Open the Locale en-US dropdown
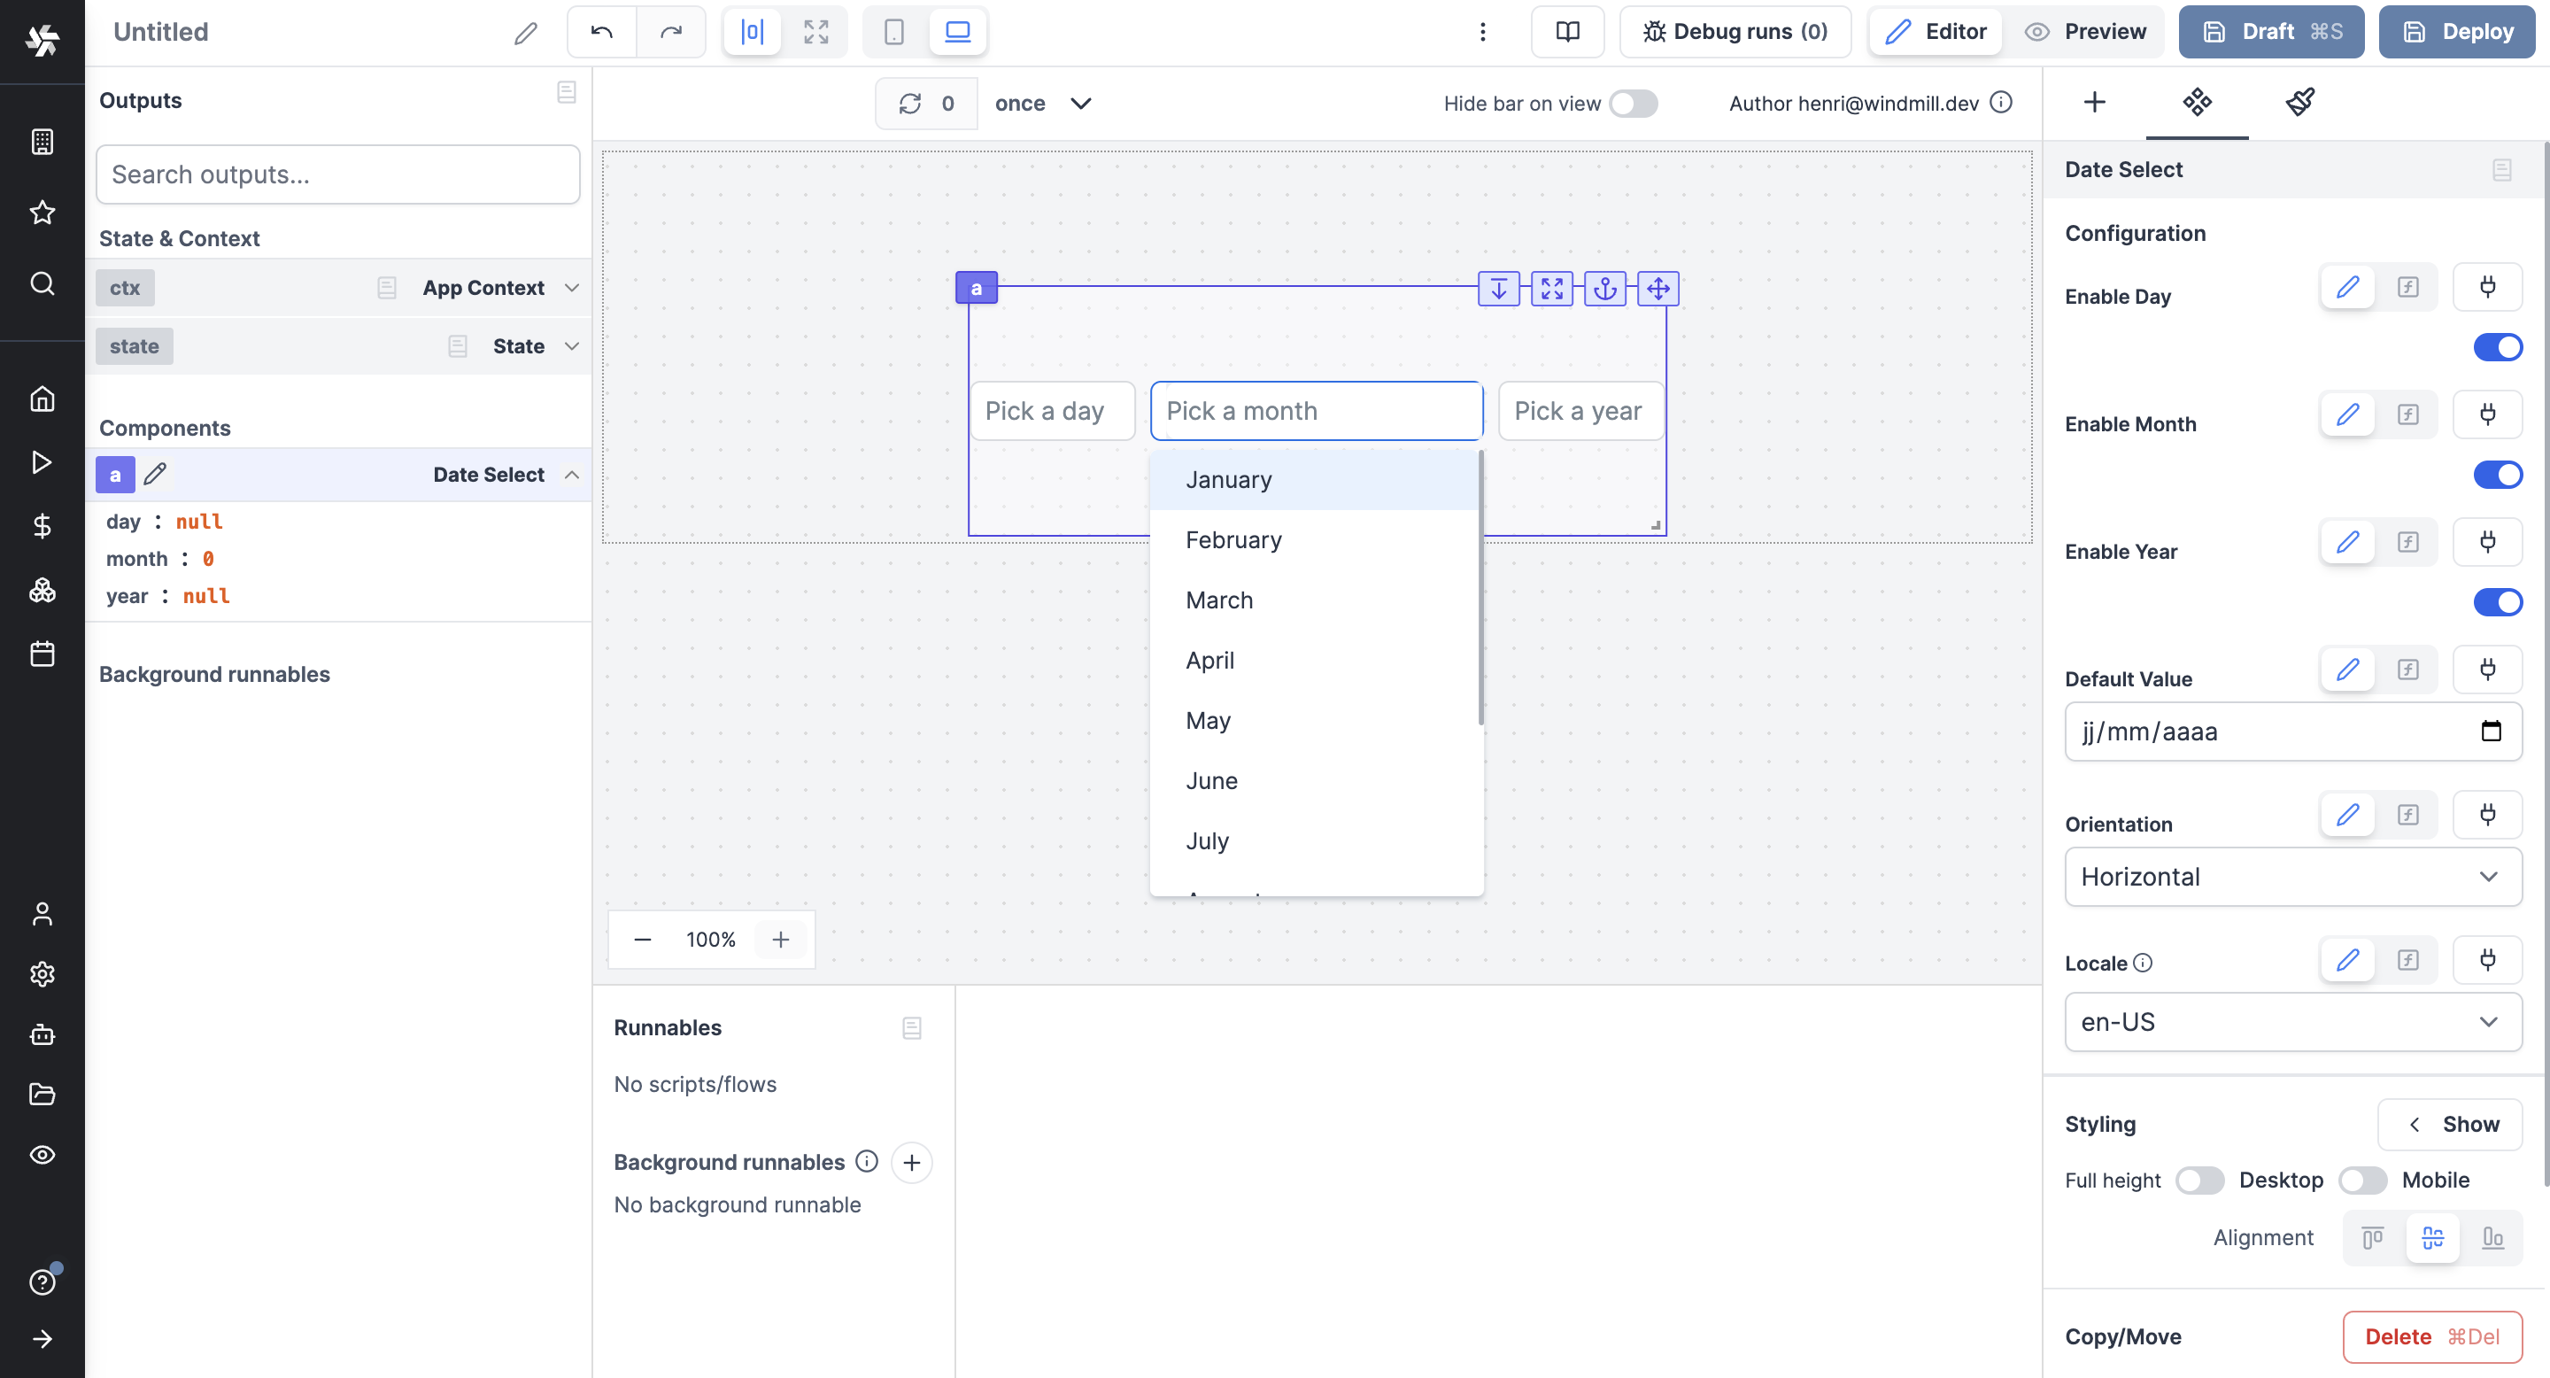 [2291, 1022]
